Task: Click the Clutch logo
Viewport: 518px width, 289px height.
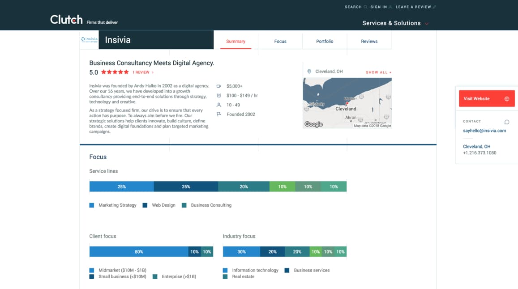Action: pyautogui.click(x=66, y=20)
